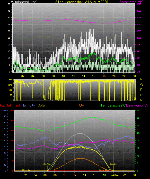Click the 50 value on humidity axis

click(5, 141)
